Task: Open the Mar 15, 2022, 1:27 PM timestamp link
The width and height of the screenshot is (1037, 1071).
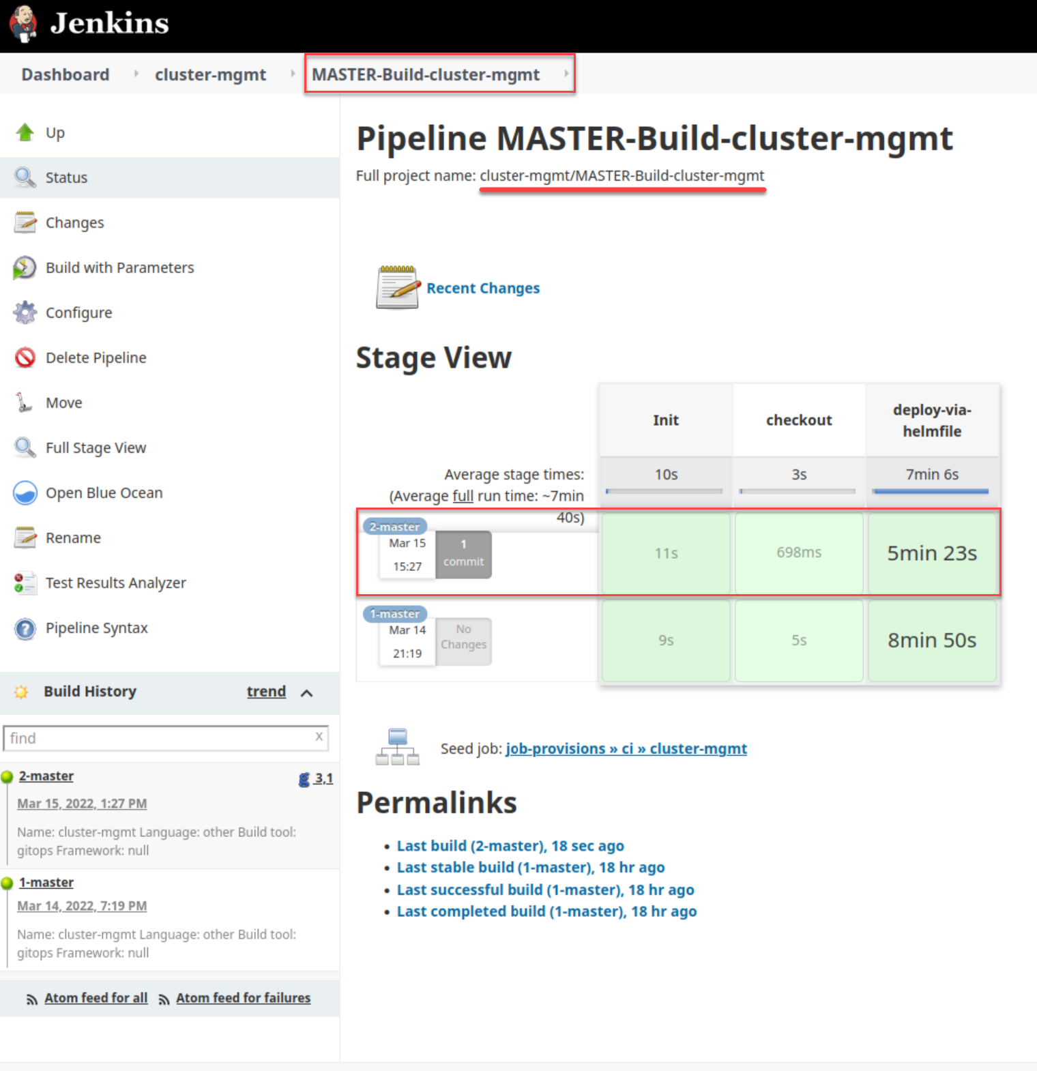Action: click(x=82, y=804)
